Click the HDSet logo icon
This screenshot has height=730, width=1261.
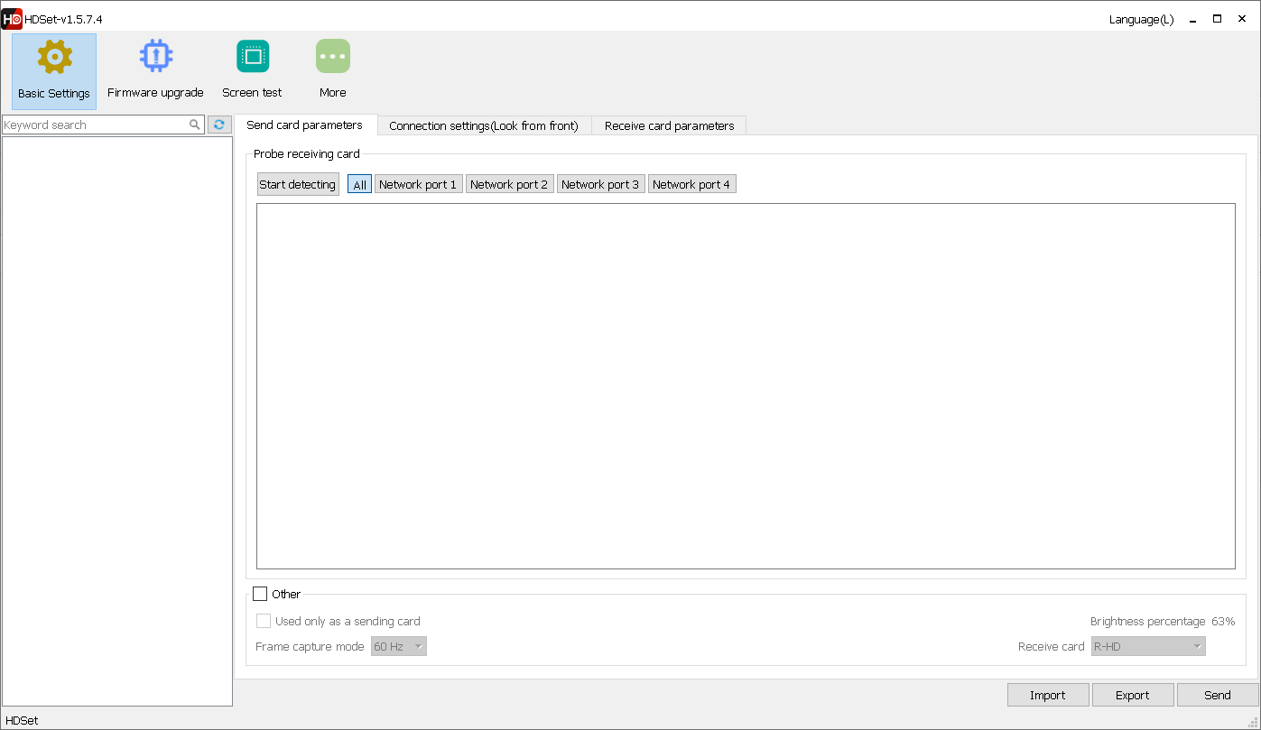pos(11,18)
